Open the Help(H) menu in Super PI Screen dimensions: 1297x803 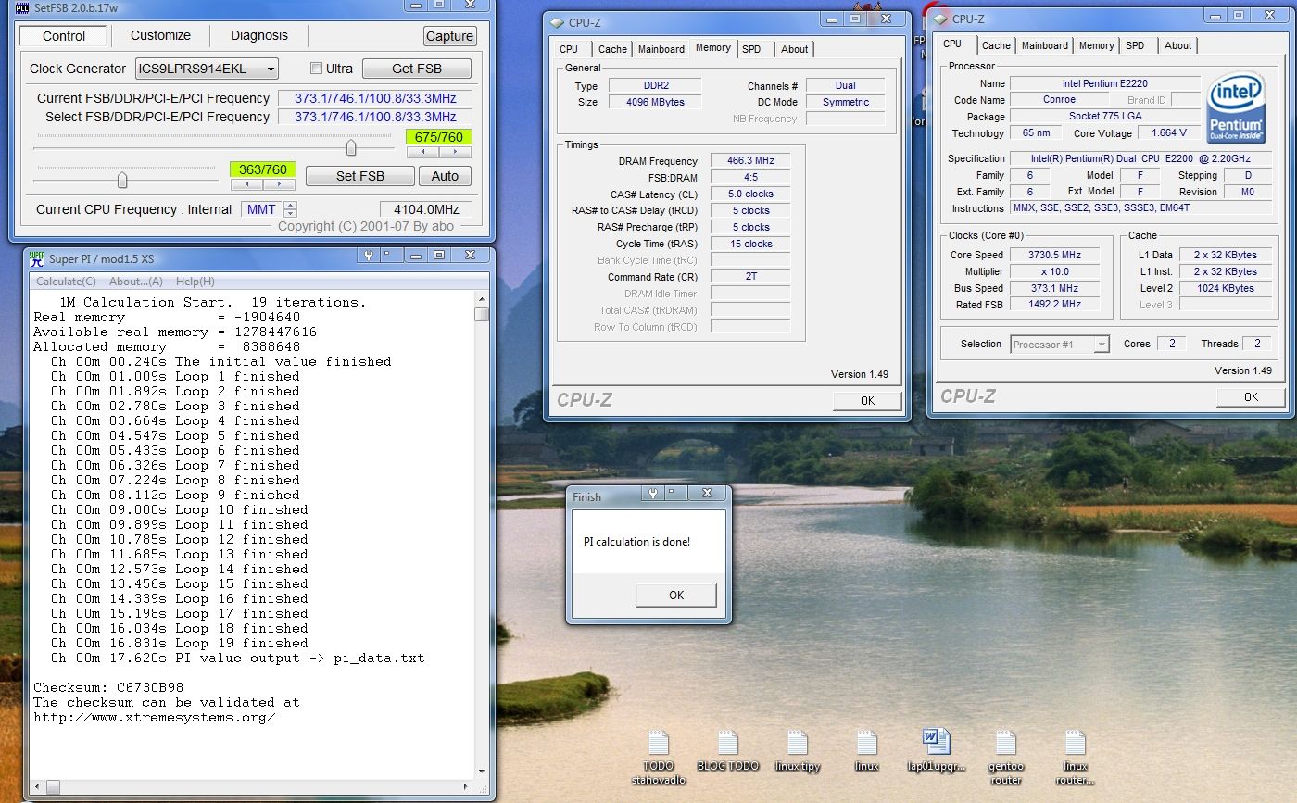tap(195, 282)
